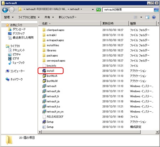Select ネットワーク in navigation pane

pos(16,79)
